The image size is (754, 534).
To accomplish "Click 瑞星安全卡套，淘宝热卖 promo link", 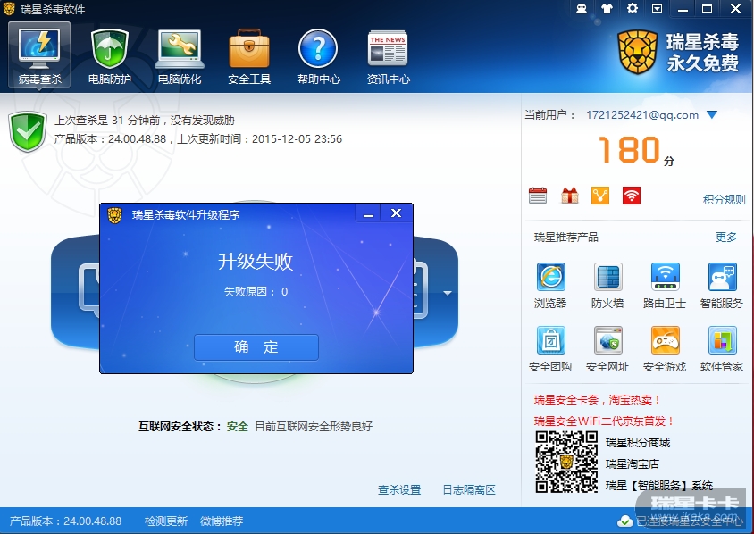I will click(598, 400).
